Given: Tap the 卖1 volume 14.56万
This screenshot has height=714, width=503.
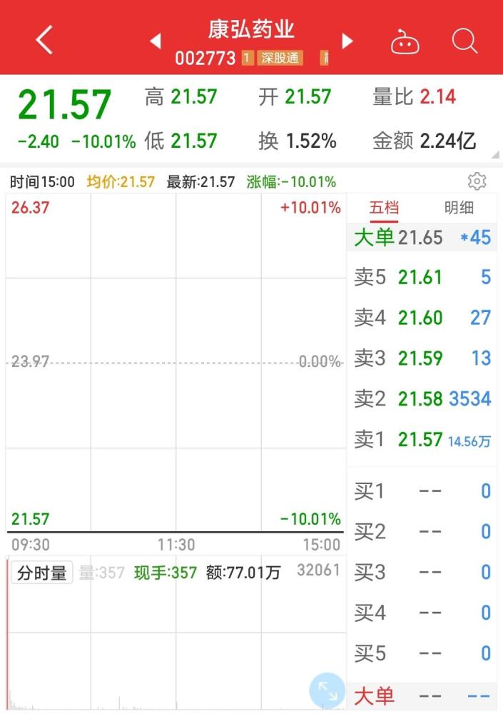Looking at the screenshot, I should (x=469, y=441).
